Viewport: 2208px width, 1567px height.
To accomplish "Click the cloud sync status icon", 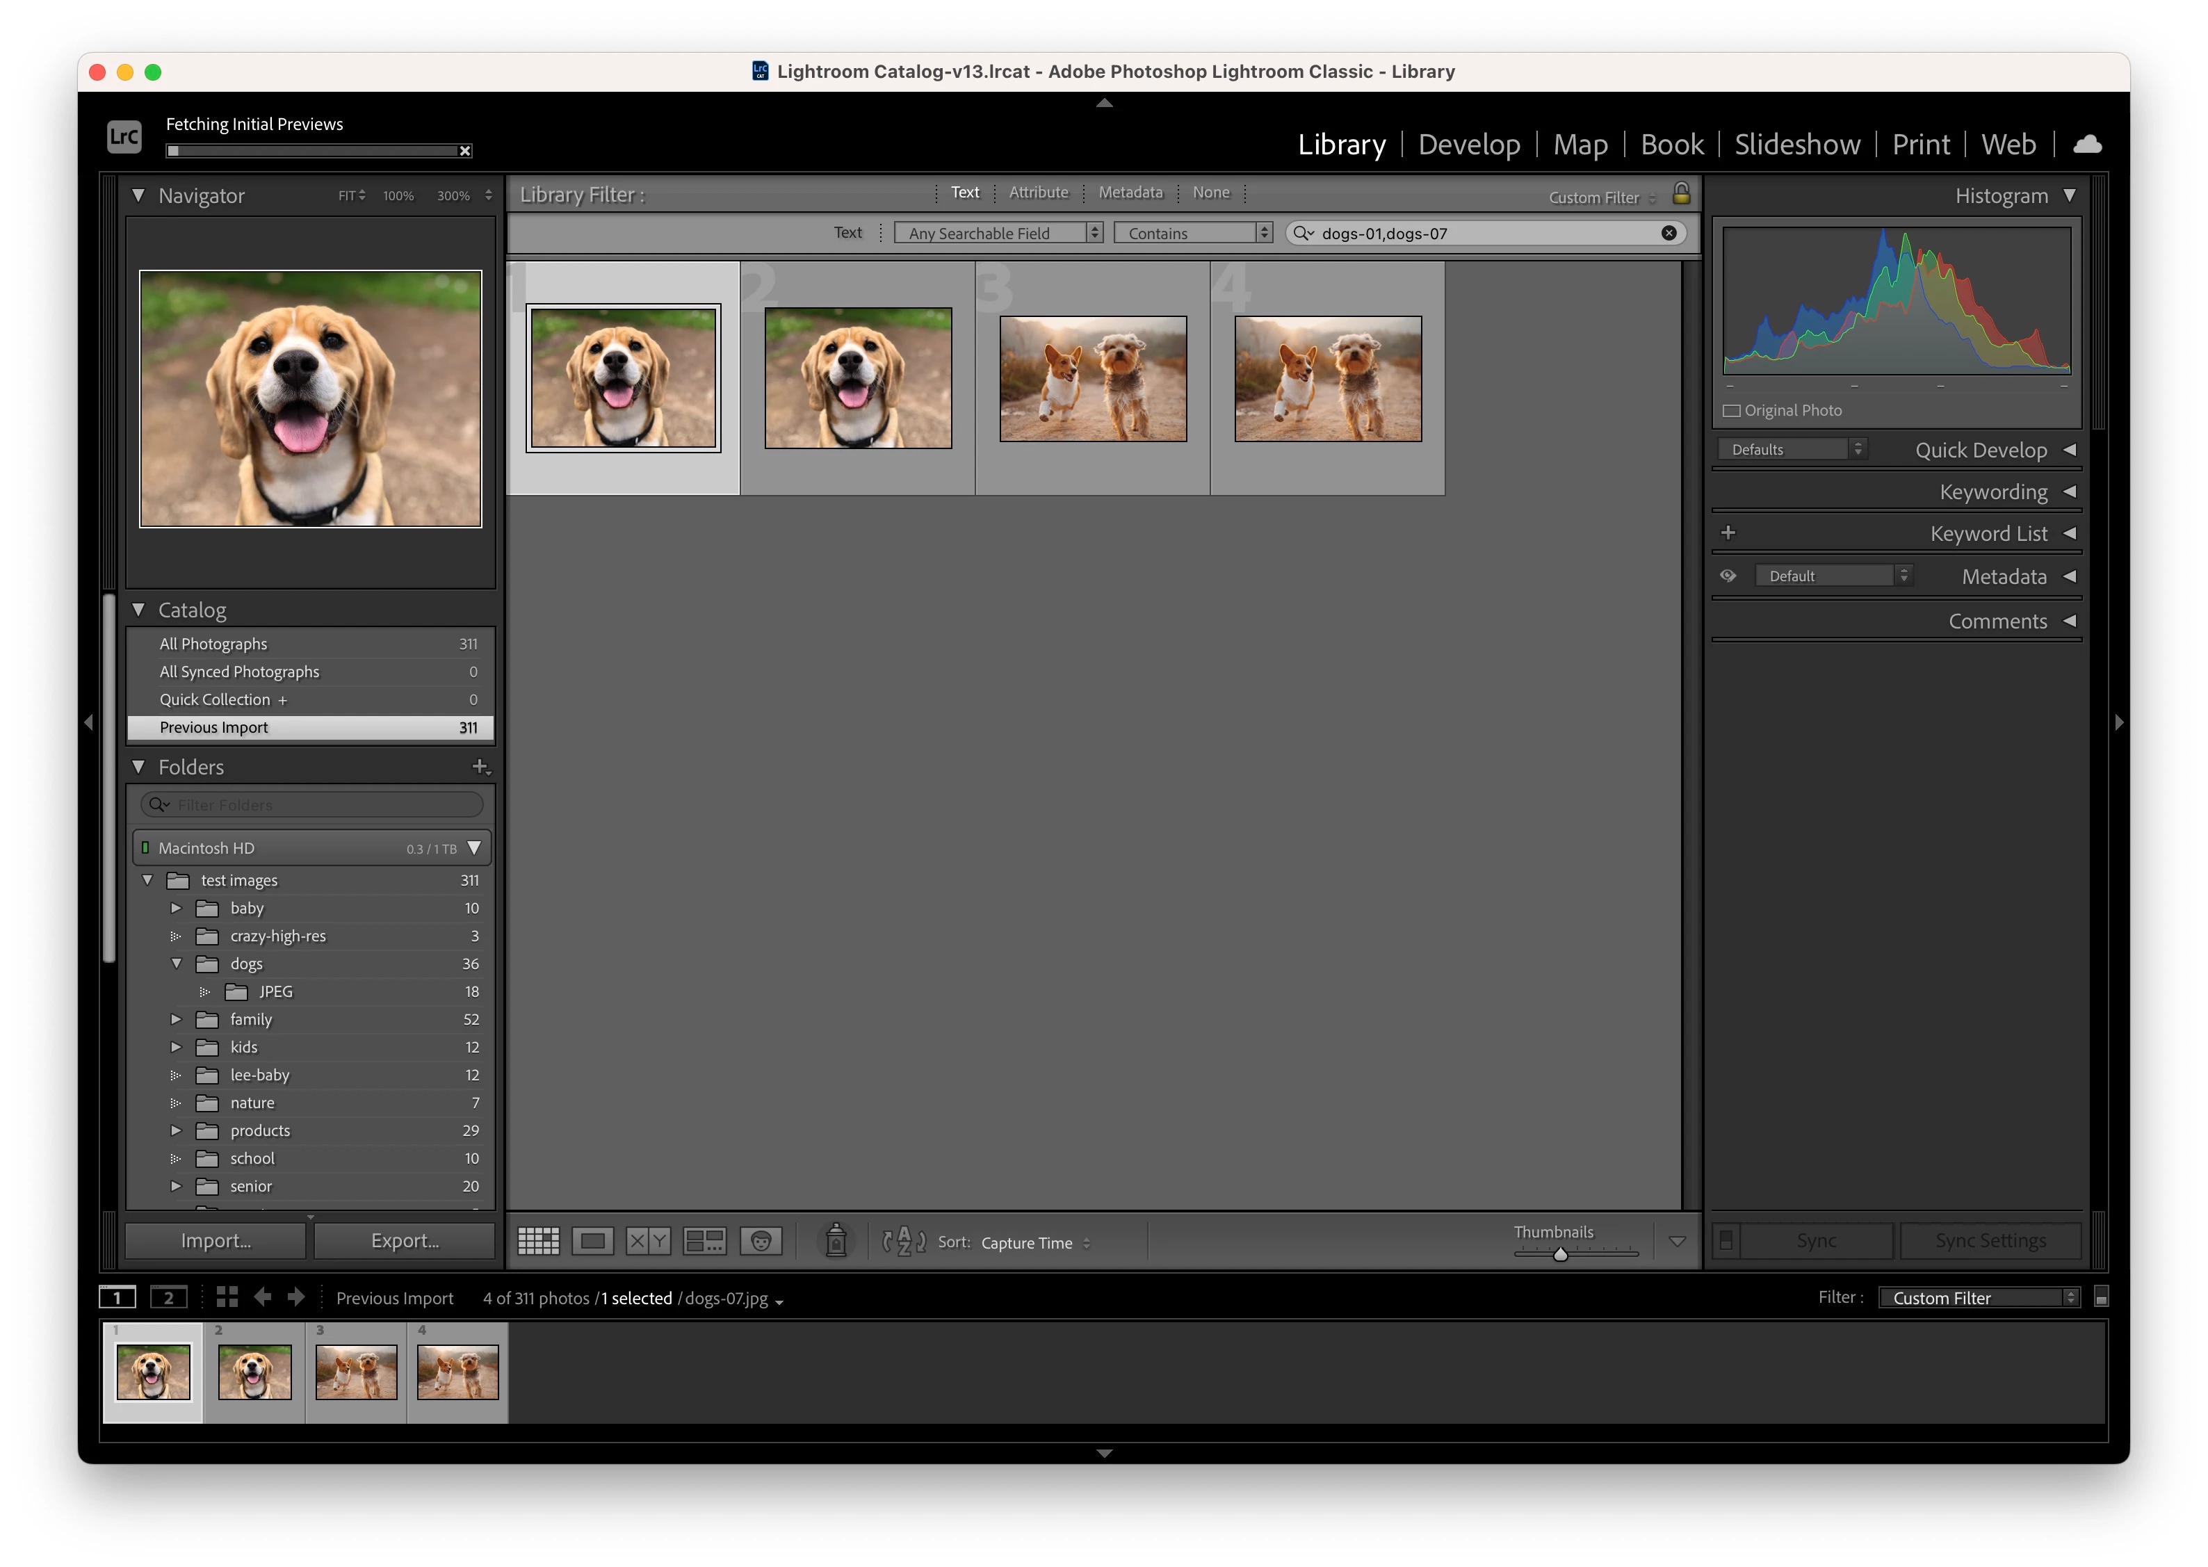I will (2088, 144).
